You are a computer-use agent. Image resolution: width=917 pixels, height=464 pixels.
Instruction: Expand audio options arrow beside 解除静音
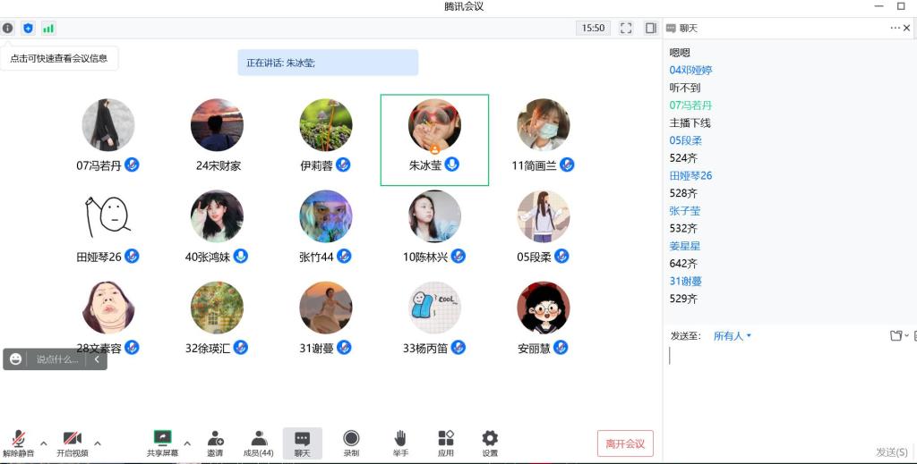43,443
